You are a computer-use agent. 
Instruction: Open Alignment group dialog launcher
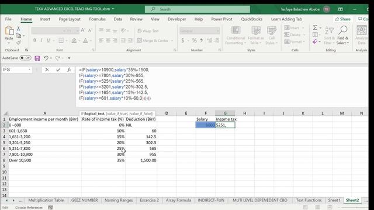pyautogui.click(x=175, y=50)
